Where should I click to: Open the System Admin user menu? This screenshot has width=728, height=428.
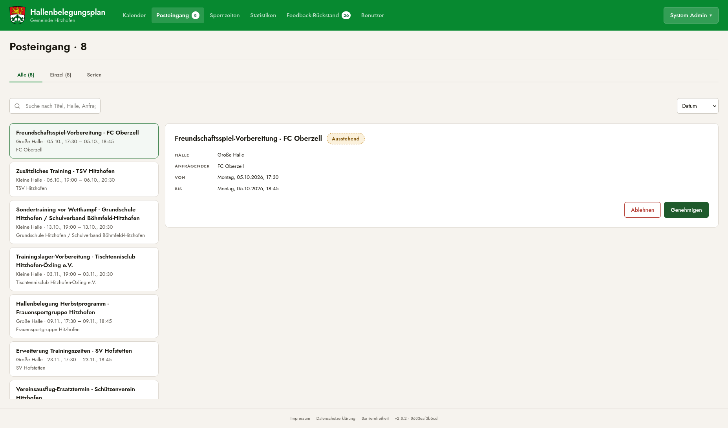(691, 15)
